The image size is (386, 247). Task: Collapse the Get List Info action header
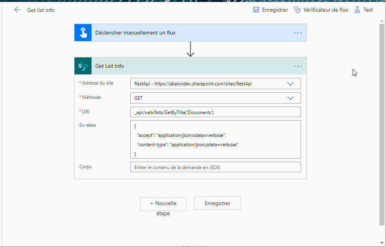190,66
